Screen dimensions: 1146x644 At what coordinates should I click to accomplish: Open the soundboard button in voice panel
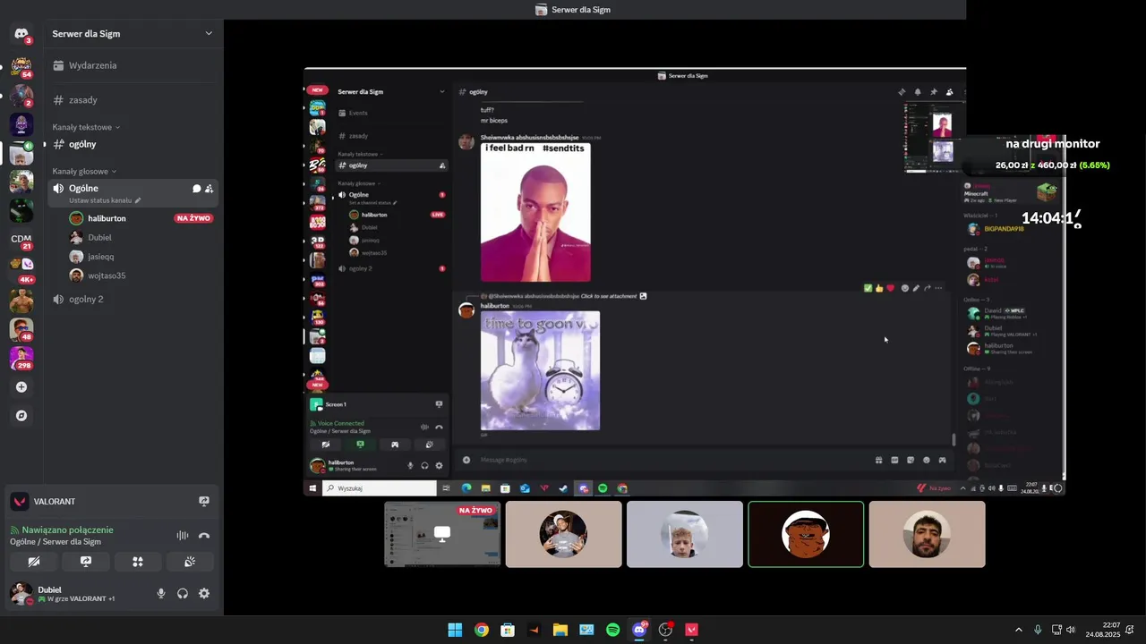click(190, 562)
